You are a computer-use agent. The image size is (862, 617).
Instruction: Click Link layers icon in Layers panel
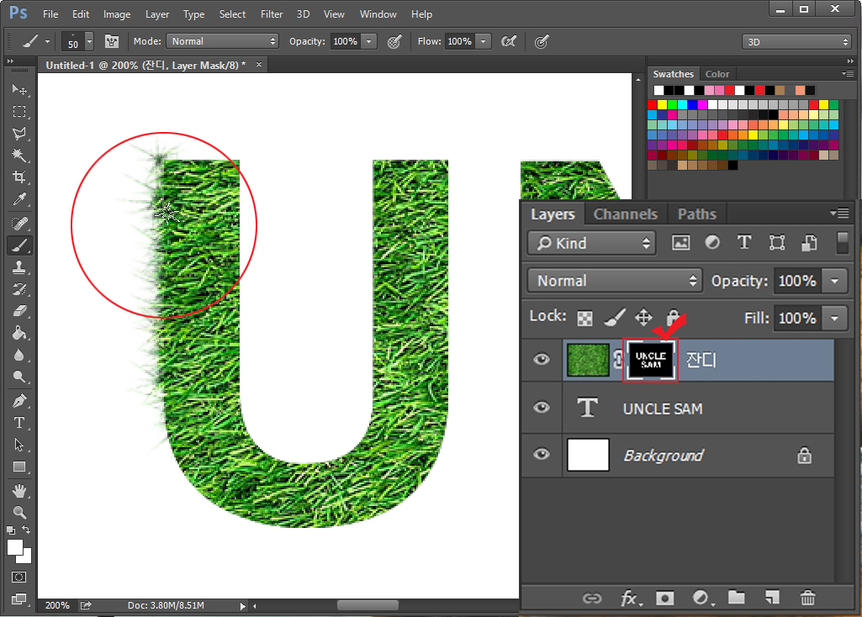(592, 598)
